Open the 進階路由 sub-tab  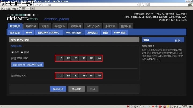click(x=92, y=33)
